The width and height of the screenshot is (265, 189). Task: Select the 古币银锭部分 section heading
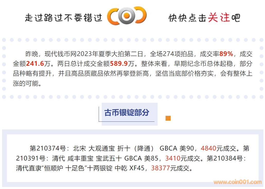tap(127, 112)
